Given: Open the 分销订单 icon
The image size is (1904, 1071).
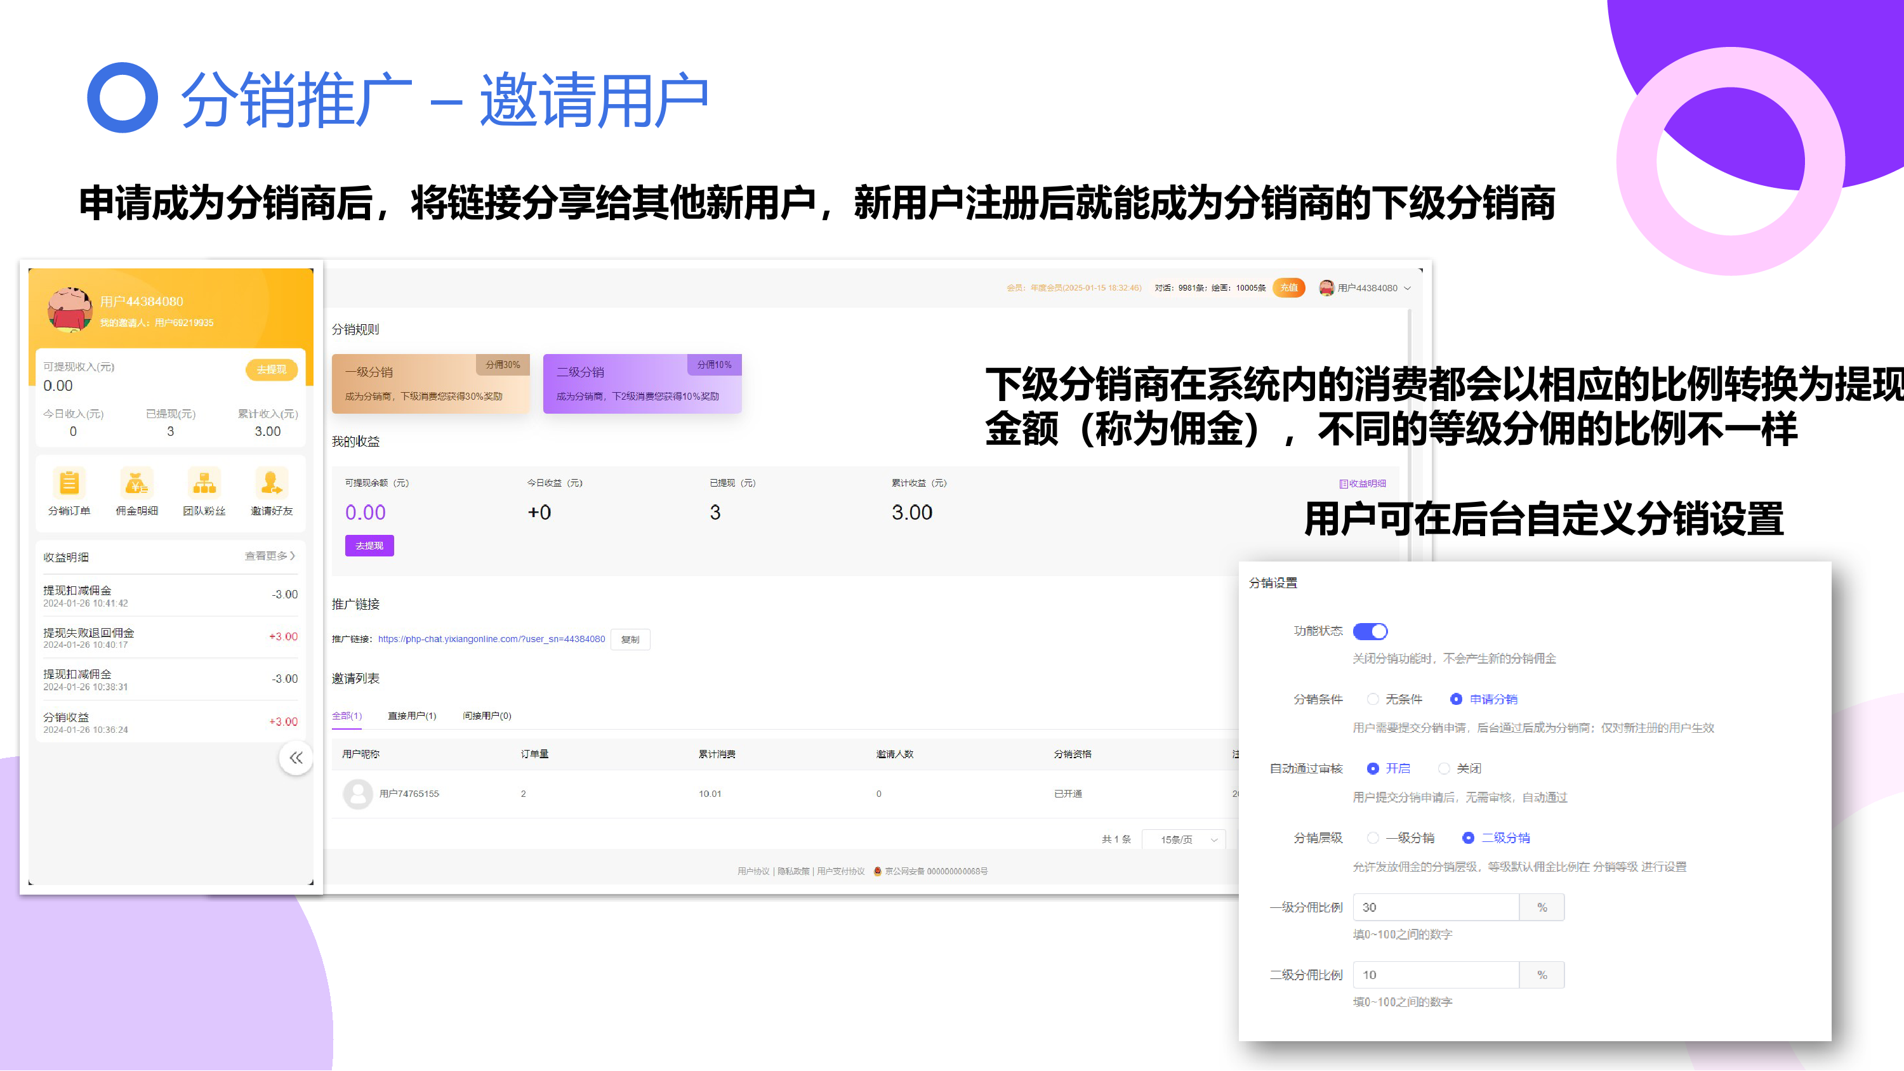Looking at the screenshot, I should [x=69, y=484].
